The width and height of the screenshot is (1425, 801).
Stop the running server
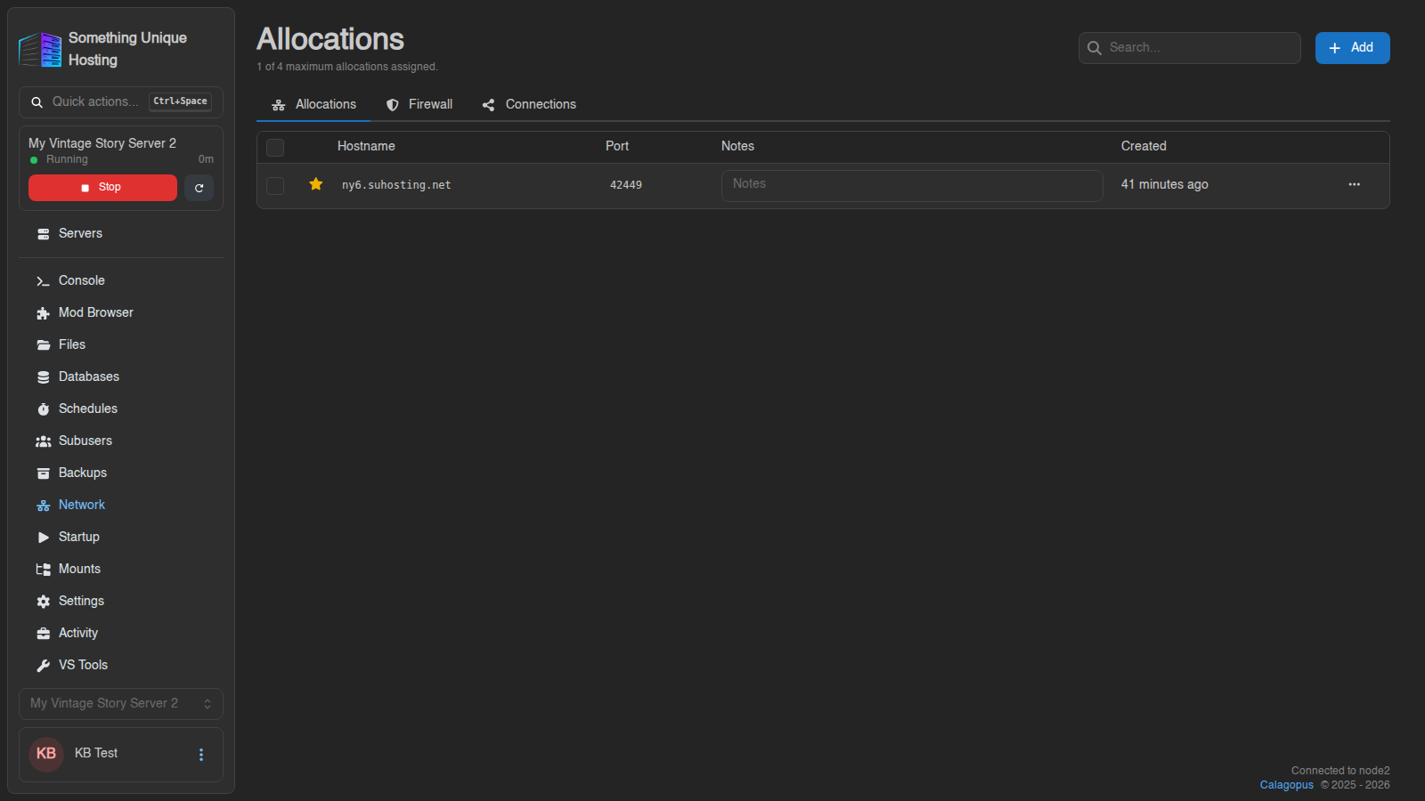[x=102, y=188]
